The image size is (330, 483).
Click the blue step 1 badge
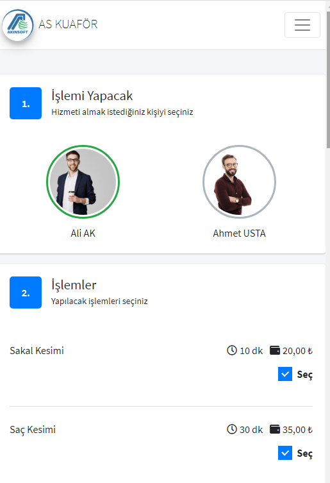click(x=26, y=103)
